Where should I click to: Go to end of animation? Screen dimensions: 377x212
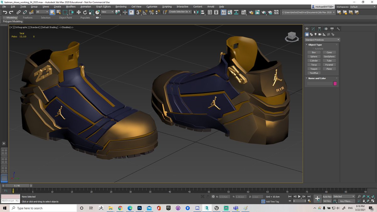[309, 197]
